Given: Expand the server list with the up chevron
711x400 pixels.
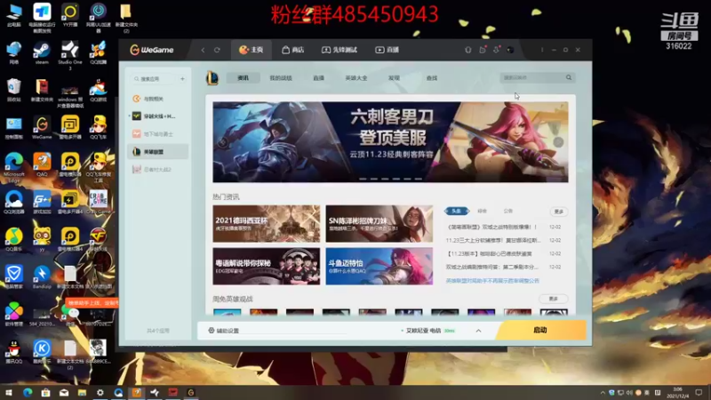Looking at the screenshot, I should [478, 331].
